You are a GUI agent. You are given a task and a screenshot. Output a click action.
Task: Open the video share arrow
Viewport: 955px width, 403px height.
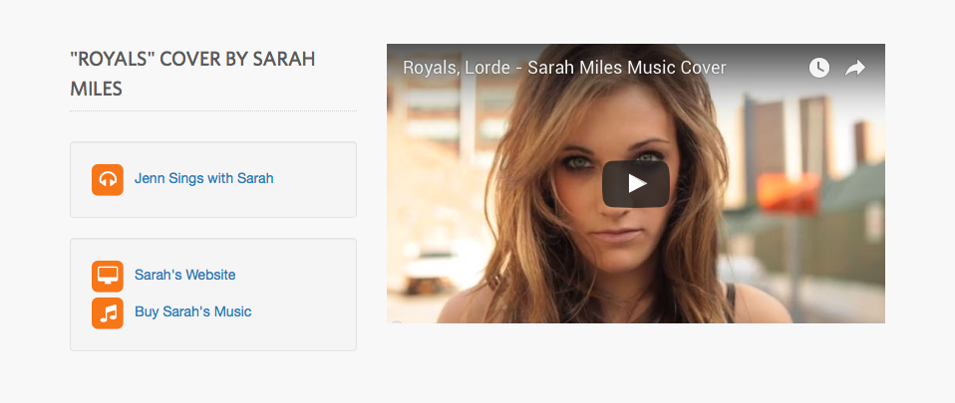(x=855, y=68)
